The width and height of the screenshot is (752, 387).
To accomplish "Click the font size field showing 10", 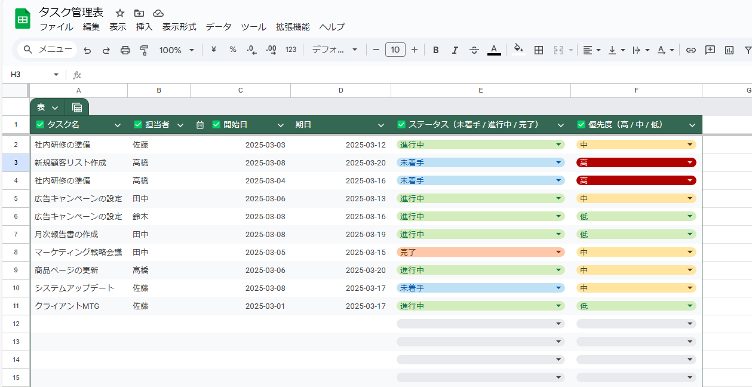I will coord(395,50).
